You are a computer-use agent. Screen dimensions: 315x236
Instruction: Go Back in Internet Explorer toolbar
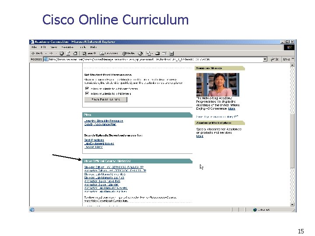pyautogui.click(x=37, y=53)
